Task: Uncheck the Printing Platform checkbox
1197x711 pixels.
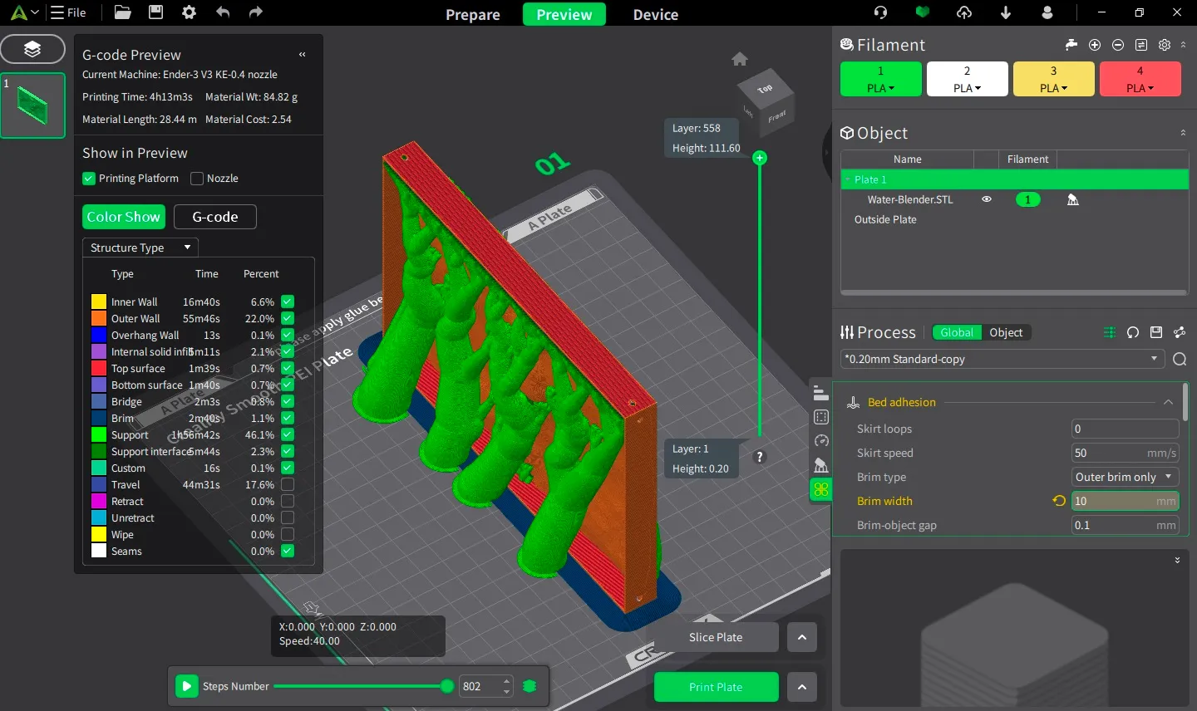Action: tap(89, 179)
